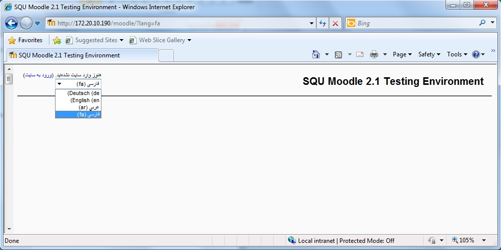
Task: Open the Suggested Sites link
Action: pos(94,40)
